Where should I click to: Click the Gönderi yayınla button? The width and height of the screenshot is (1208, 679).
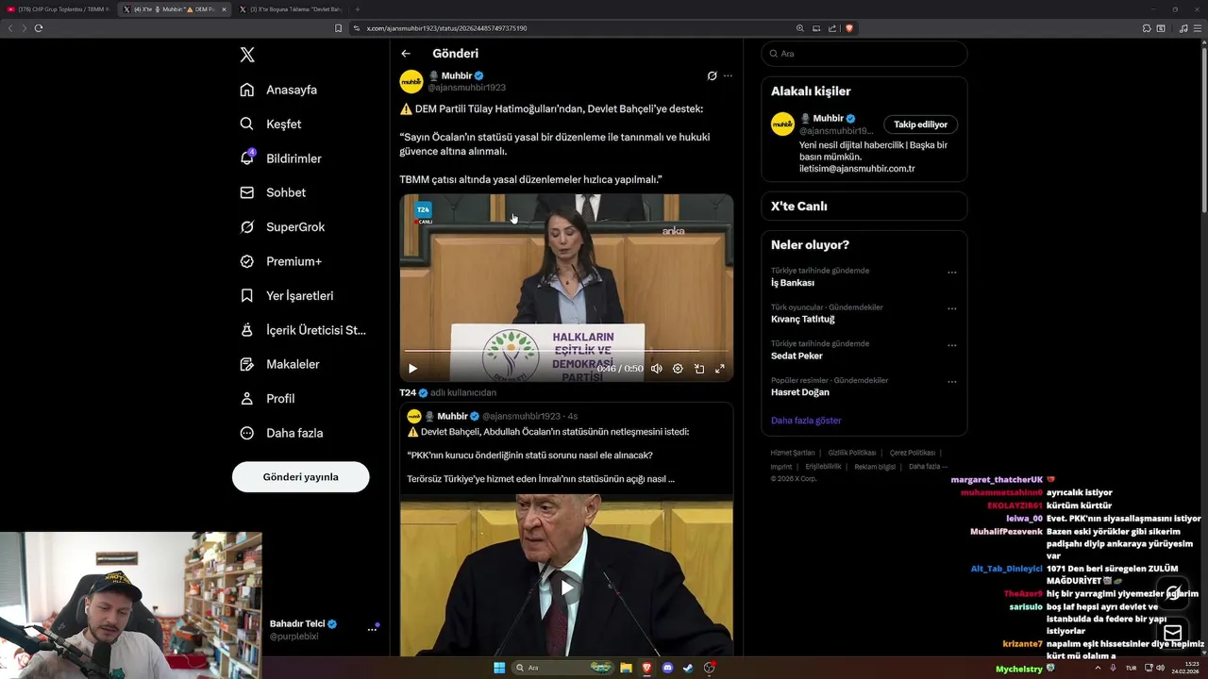point(300,477)
